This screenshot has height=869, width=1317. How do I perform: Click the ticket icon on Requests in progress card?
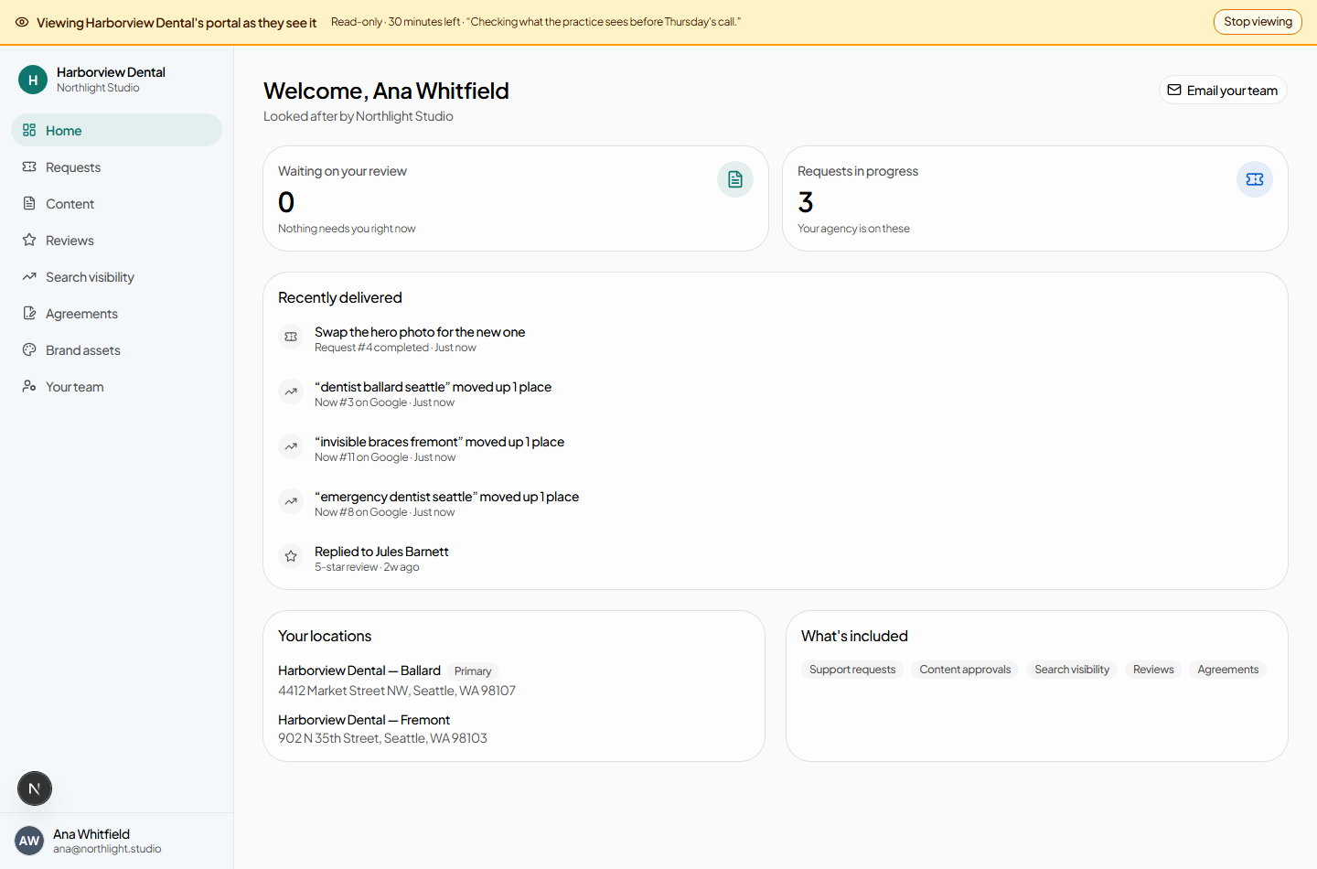[x=1255, y=179]
